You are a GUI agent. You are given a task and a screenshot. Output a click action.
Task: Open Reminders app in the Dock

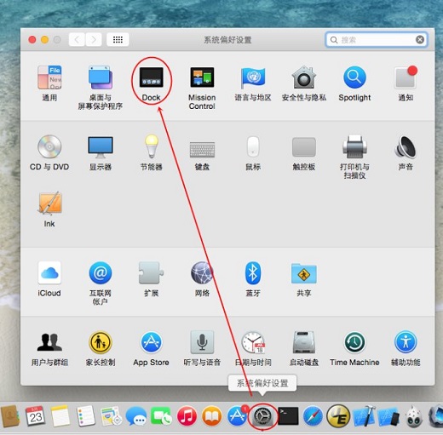(x=86, y=416)
